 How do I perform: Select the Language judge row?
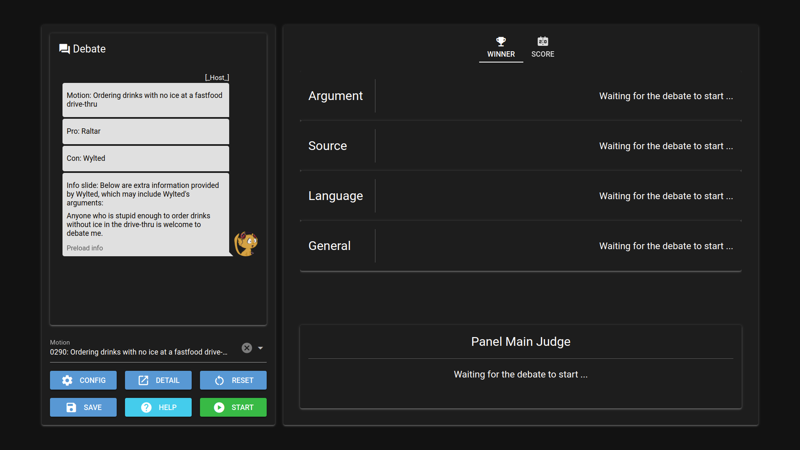click(520, 196)
